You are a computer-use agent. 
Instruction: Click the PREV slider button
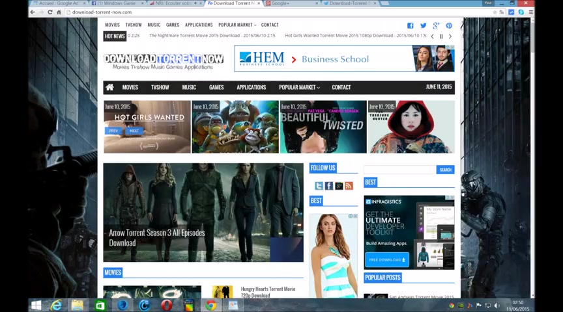click(113, 131)
